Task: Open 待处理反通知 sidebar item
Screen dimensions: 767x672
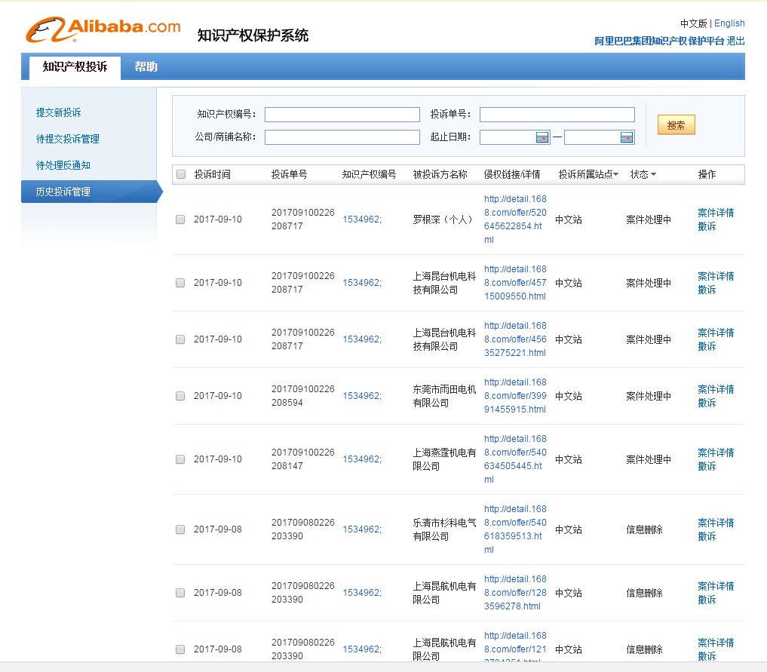Action: tap(63, 165)
